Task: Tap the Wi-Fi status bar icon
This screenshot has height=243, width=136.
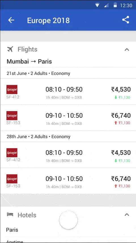Action: 97,5
